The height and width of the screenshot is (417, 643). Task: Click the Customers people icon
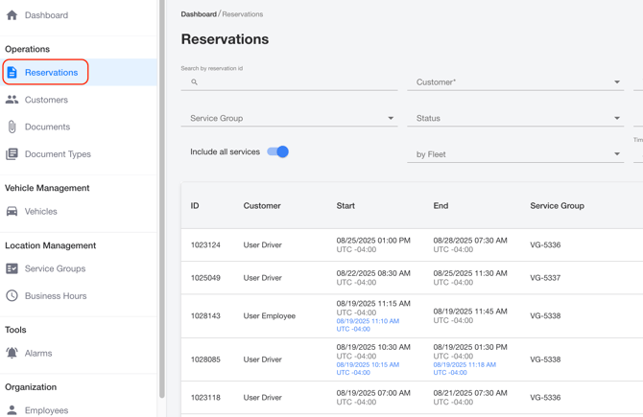(12, 100)
